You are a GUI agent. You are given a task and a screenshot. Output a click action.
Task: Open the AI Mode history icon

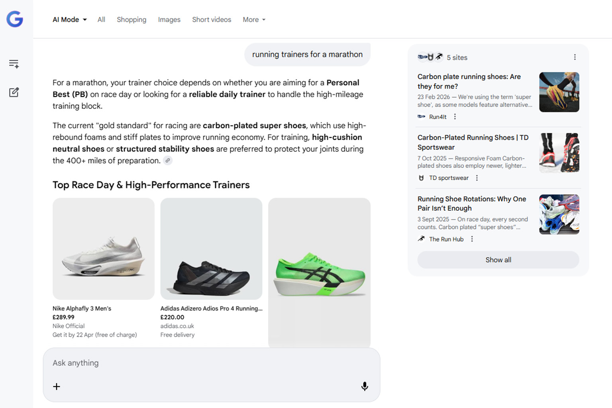[x=14, y=64]
